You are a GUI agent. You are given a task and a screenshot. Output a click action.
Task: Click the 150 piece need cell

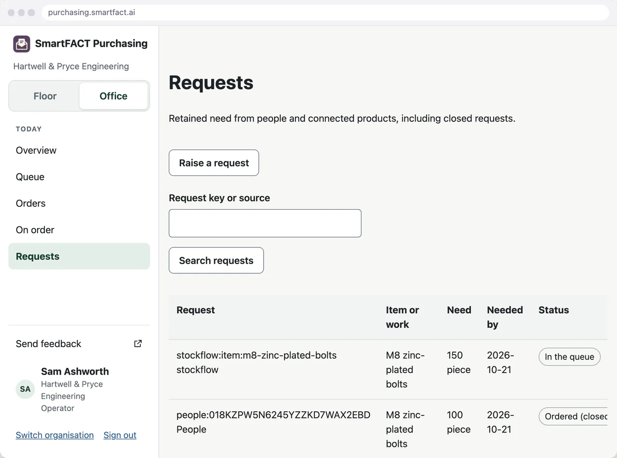[x=458, y=363]
